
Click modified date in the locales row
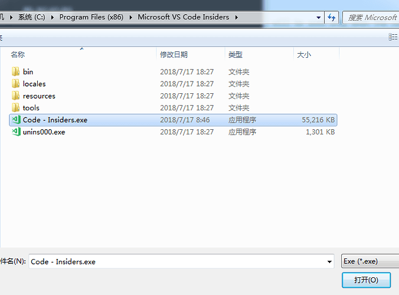pyautogui.click(x=187, y=84)
